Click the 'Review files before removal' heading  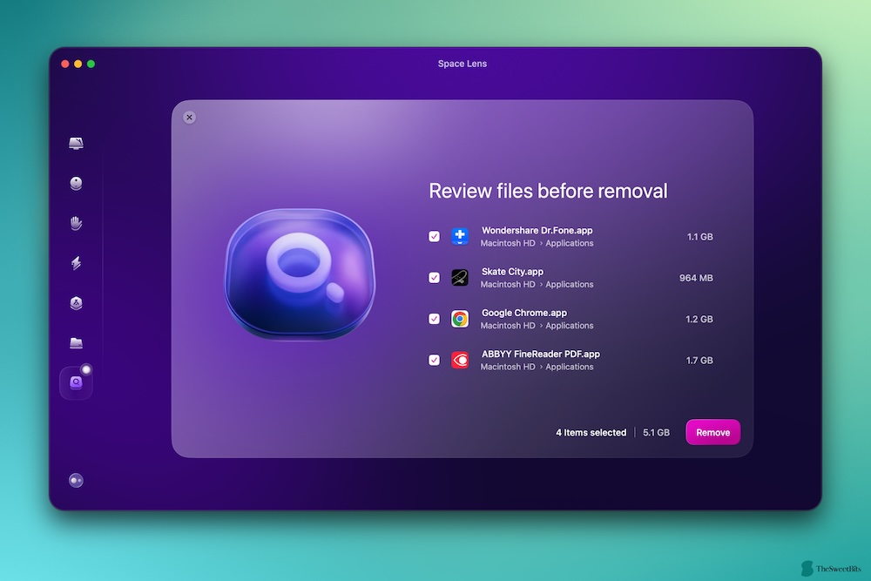548,191
